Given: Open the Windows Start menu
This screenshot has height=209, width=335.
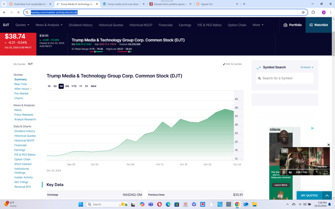Looking at the screenshot, I should coord(81,204).
